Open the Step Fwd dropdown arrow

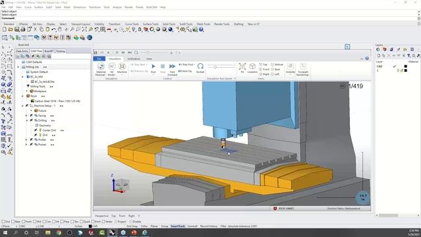coord(194,65)
